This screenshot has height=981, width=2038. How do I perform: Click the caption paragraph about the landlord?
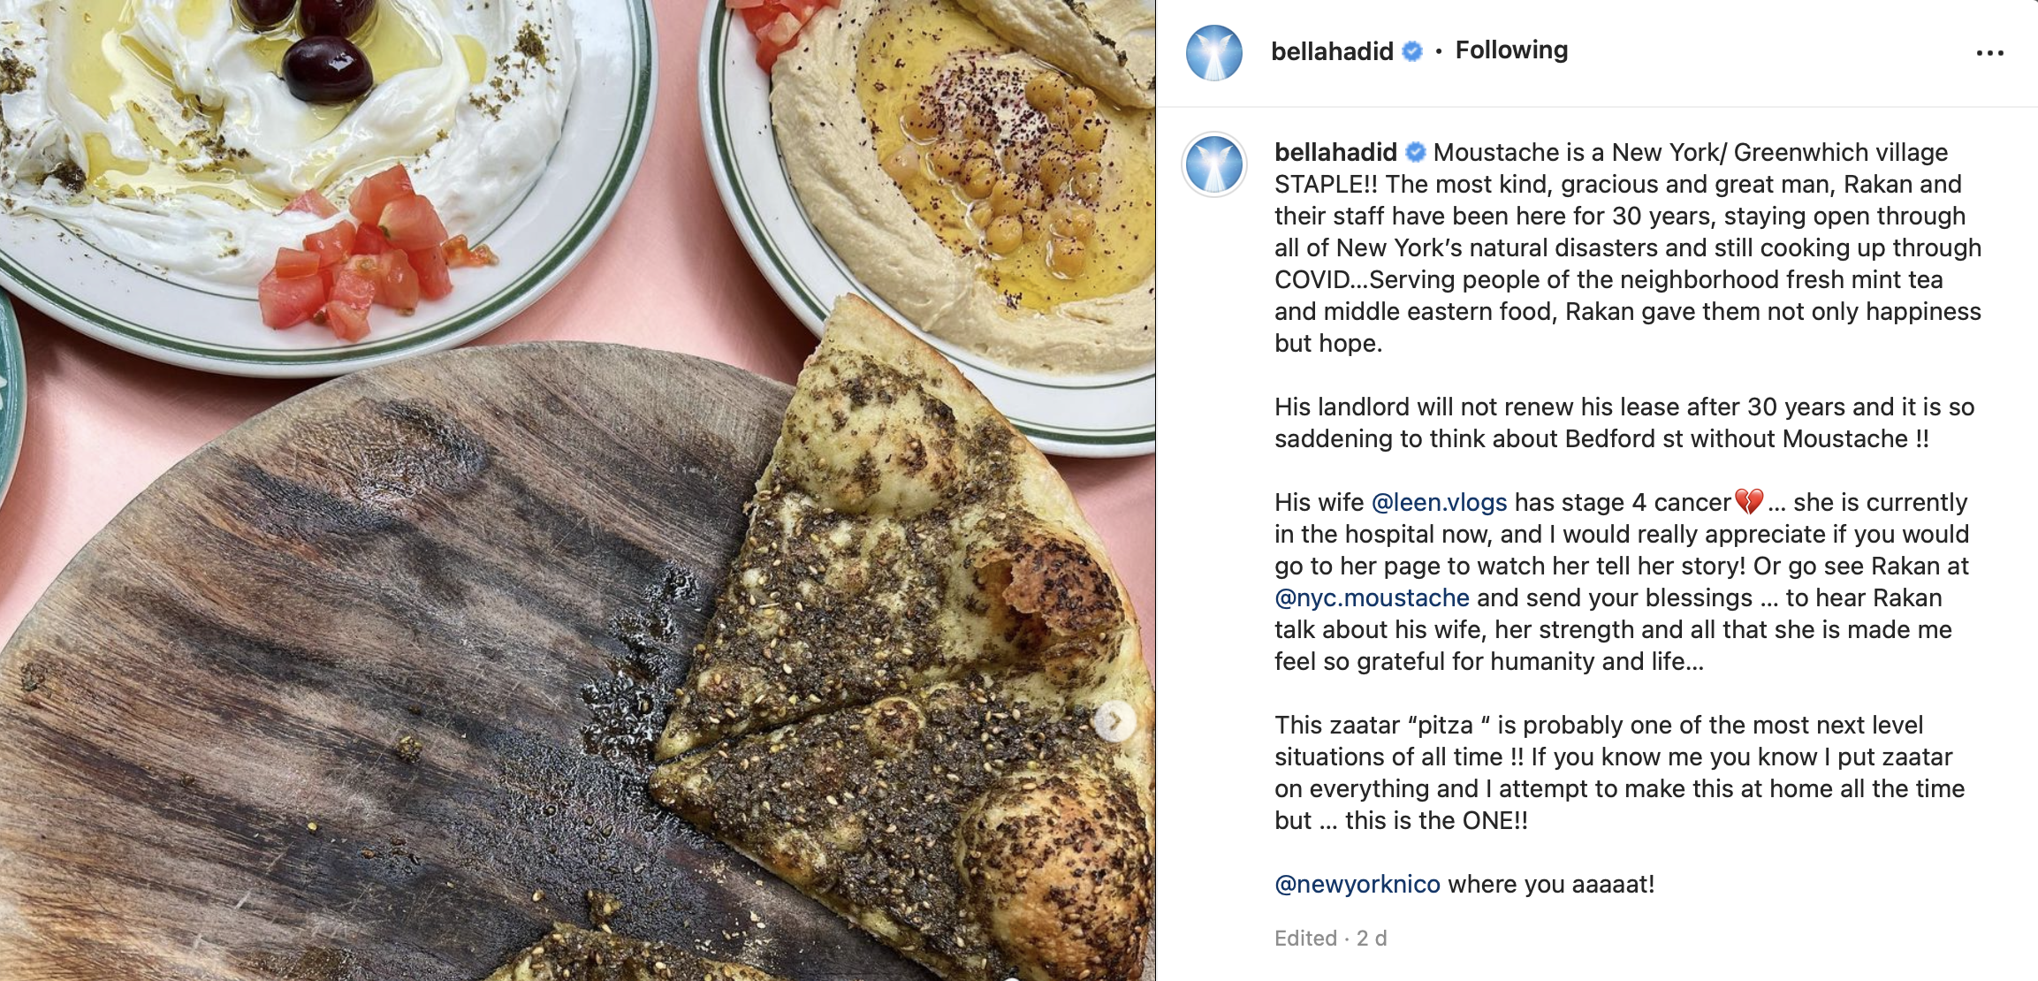pos(1624,422)
